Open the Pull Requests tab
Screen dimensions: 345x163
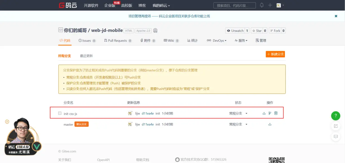coord(118,41)
